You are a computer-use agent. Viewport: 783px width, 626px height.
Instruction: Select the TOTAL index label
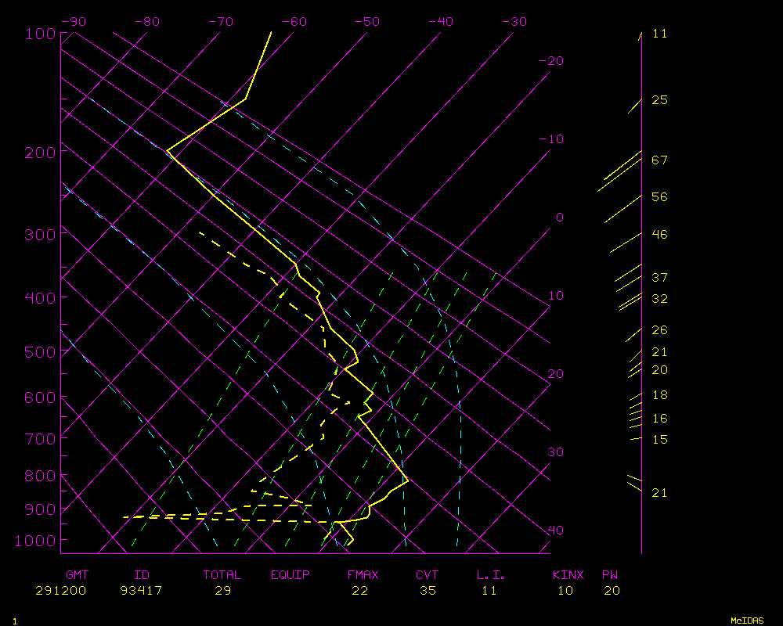(222, 575)
